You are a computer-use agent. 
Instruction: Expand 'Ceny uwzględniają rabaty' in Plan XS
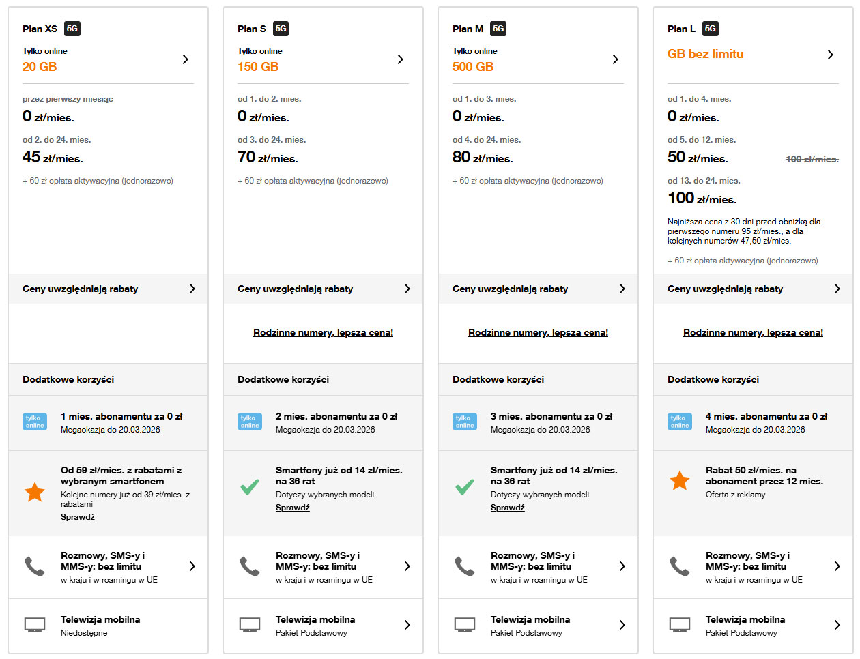pyautogui.click(x=192, y=289)
